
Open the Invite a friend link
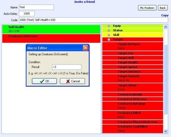click(85, 2)
